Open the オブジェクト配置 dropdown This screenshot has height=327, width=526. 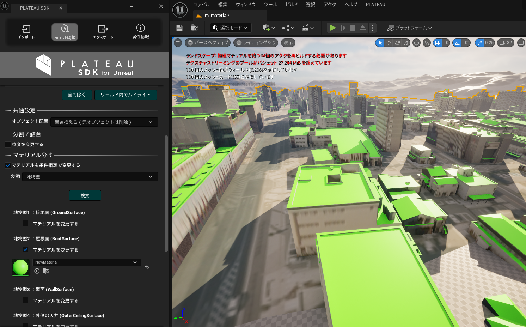point(104,122)
